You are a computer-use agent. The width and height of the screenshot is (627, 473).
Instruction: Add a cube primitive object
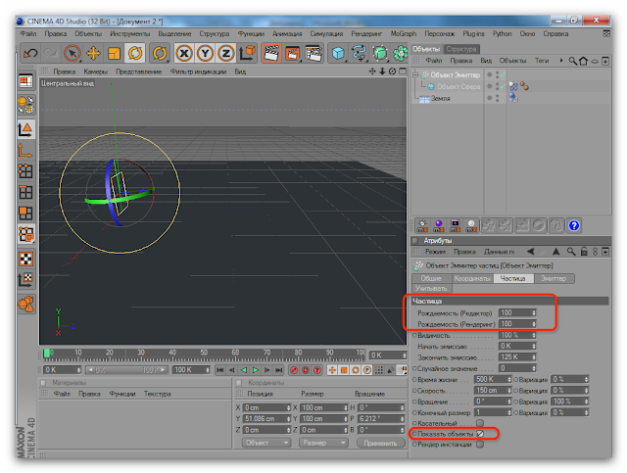pos(338,53)
